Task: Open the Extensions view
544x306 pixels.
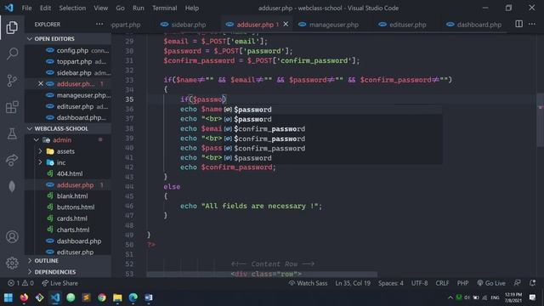Action: tap(12, 107)
